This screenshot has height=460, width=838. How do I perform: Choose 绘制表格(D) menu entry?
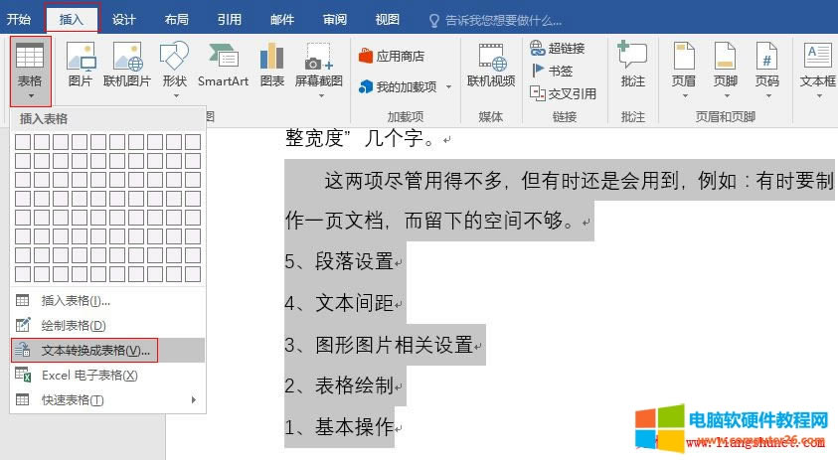point(108,325)
